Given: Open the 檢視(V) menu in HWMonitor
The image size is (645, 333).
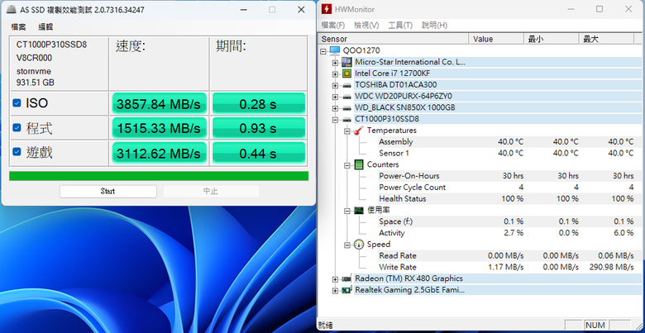Looking at the screenshot, I should tap(366, 26).
